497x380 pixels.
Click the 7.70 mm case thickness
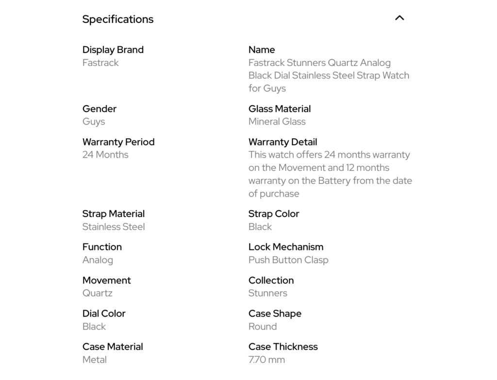click(x=267, y=360)
